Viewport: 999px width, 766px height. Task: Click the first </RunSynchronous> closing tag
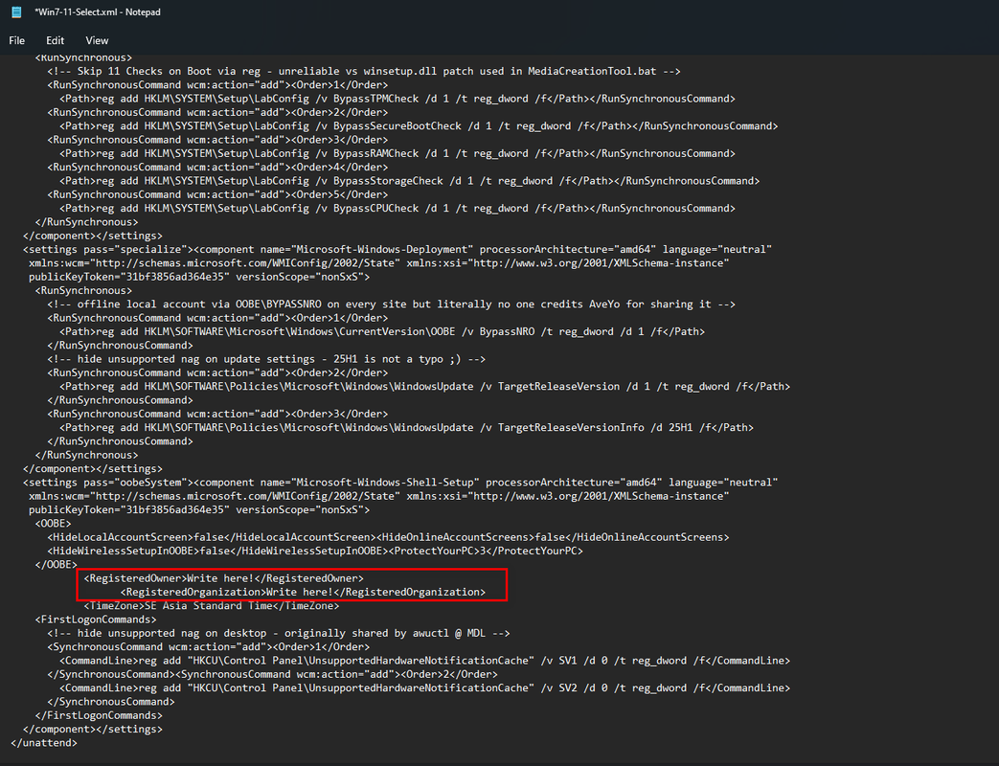point(86,222)
